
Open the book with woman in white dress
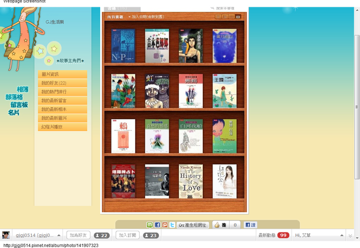[224, 181]
